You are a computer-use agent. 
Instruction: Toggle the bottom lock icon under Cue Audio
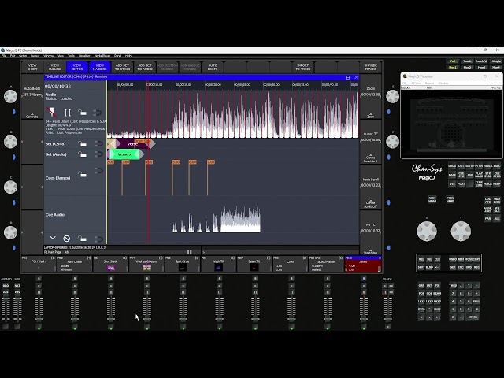coord(82,239)
